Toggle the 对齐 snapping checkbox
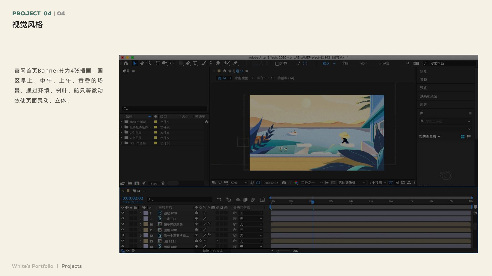This screenshot has width=492, height=276. [277, 63]
